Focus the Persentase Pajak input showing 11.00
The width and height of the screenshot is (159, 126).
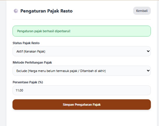82,90
